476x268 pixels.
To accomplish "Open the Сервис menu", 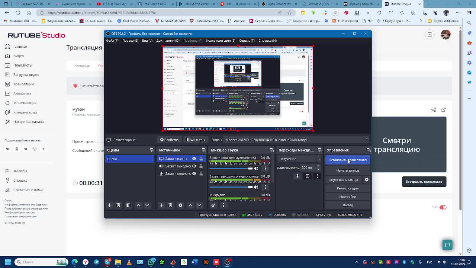I will [x=247, y=41].
